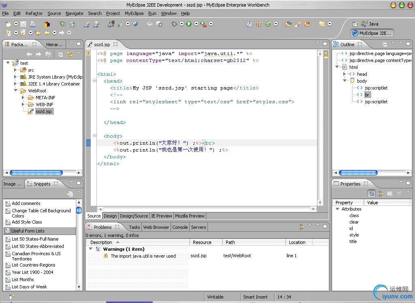
Task: Click the search flashlight toolbar icon
Action: [298, 24]
